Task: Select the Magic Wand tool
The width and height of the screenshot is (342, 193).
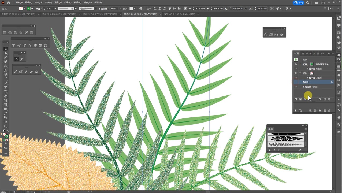Action: [22, 59]
